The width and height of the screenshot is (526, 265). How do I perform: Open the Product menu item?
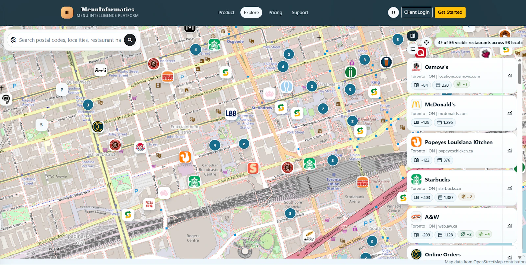click(226, 12)
